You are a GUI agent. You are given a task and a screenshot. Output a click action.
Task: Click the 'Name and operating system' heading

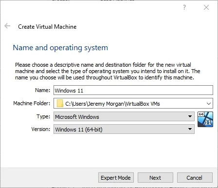point(60,48)
